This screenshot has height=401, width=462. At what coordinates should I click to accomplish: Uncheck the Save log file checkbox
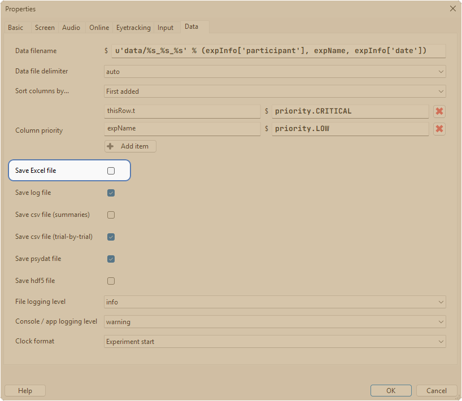click(111, 193)
